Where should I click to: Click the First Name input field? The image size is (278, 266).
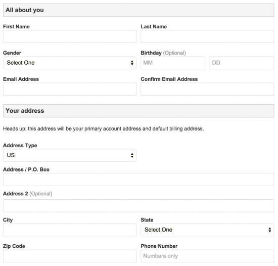70,36
